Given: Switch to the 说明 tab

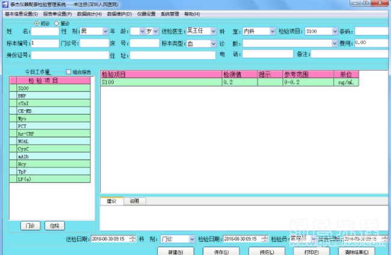Looking at the screenshot, I should [134, 202].
